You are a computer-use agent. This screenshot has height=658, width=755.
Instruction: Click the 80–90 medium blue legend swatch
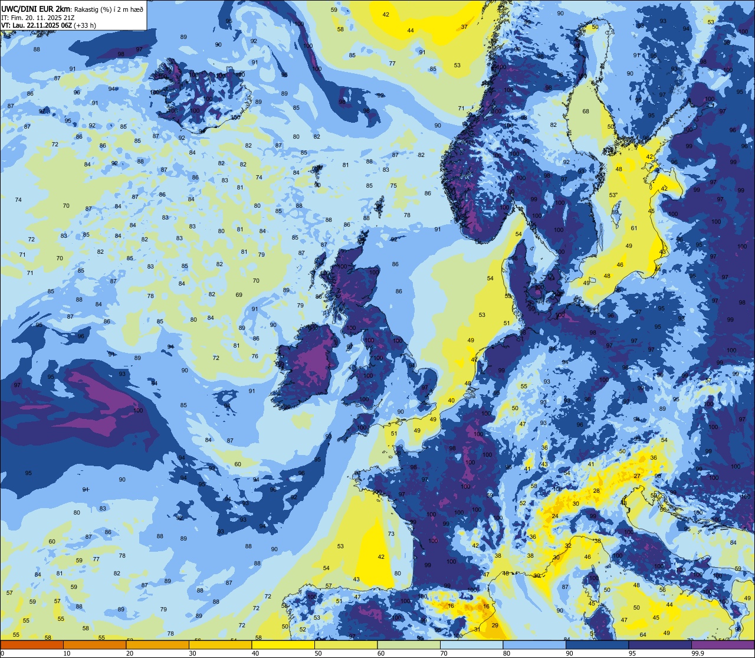[534, 644]
